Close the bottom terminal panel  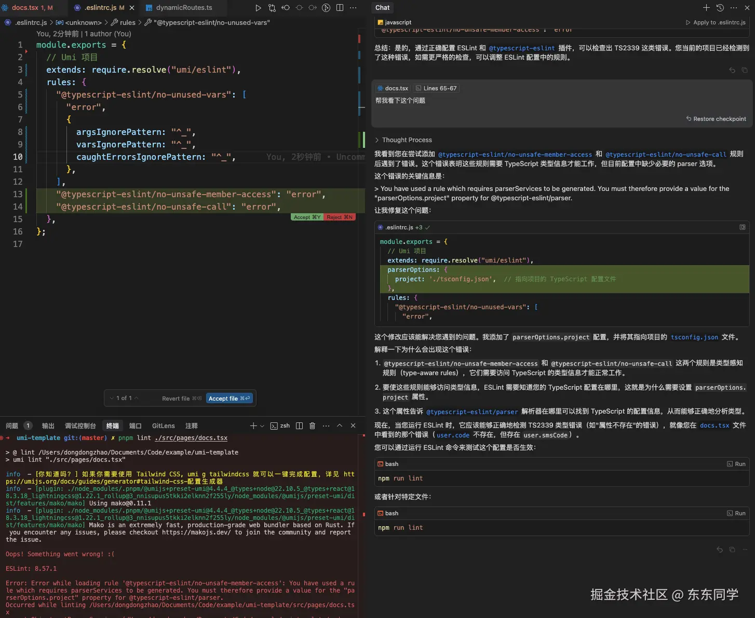[x=353, y=425]
